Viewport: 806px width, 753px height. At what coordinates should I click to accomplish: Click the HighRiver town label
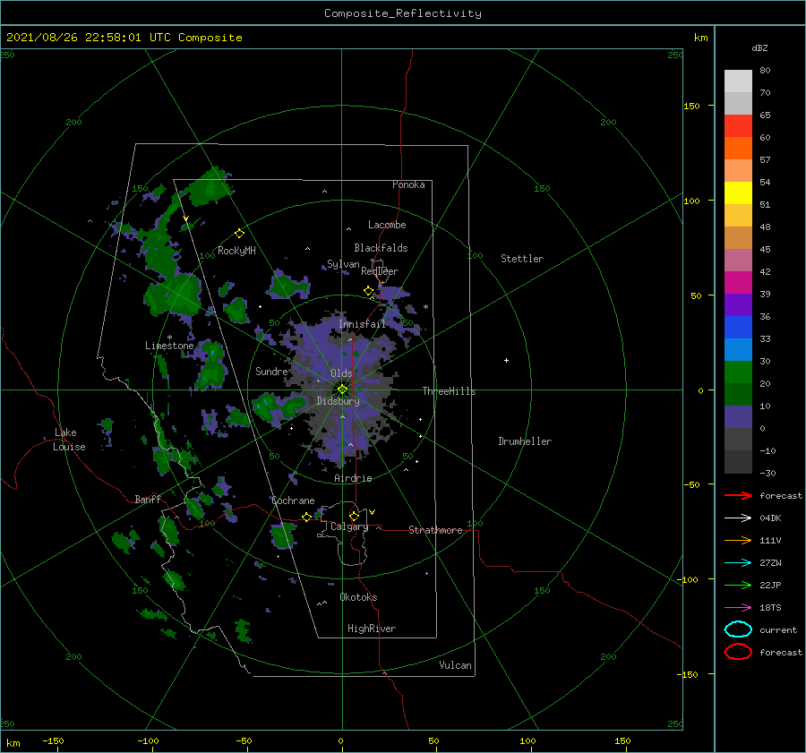click(372, 629)
